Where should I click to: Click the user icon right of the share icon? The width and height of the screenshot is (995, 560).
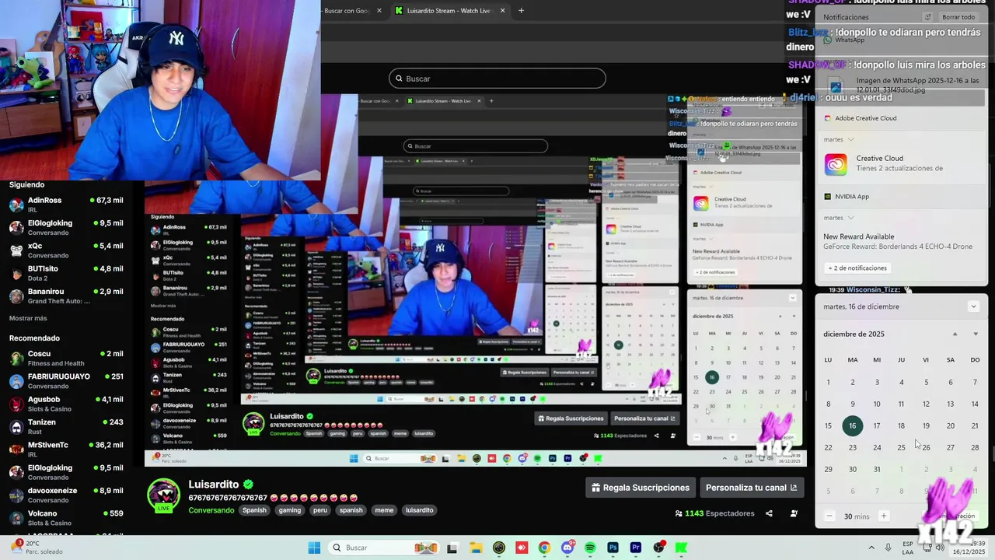[794, 513]
